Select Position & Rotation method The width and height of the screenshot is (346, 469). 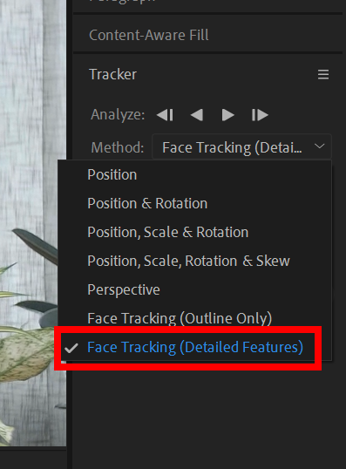point(194,203)
